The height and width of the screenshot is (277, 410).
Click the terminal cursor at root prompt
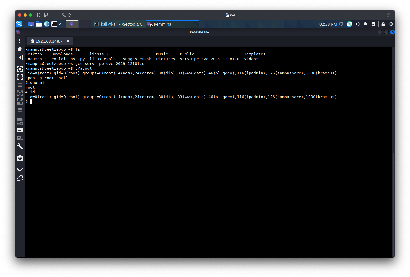tap(31, 102)
